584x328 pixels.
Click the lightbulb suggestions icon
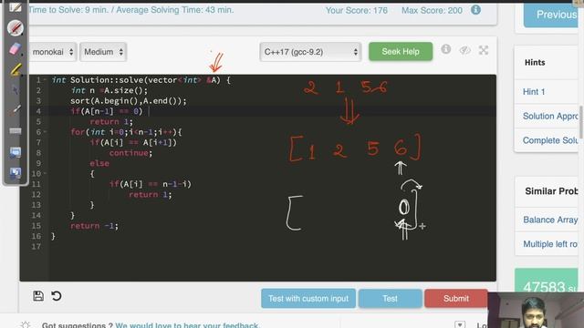pos(25,324)
